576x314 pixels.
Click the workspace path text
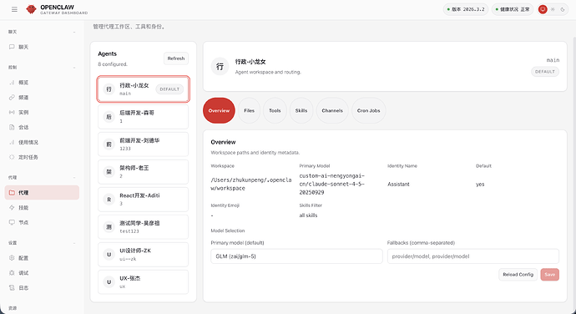(251, 184)
